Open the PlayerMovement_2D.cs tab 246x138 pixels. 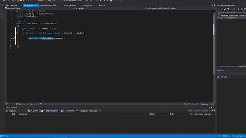point(48,5)
